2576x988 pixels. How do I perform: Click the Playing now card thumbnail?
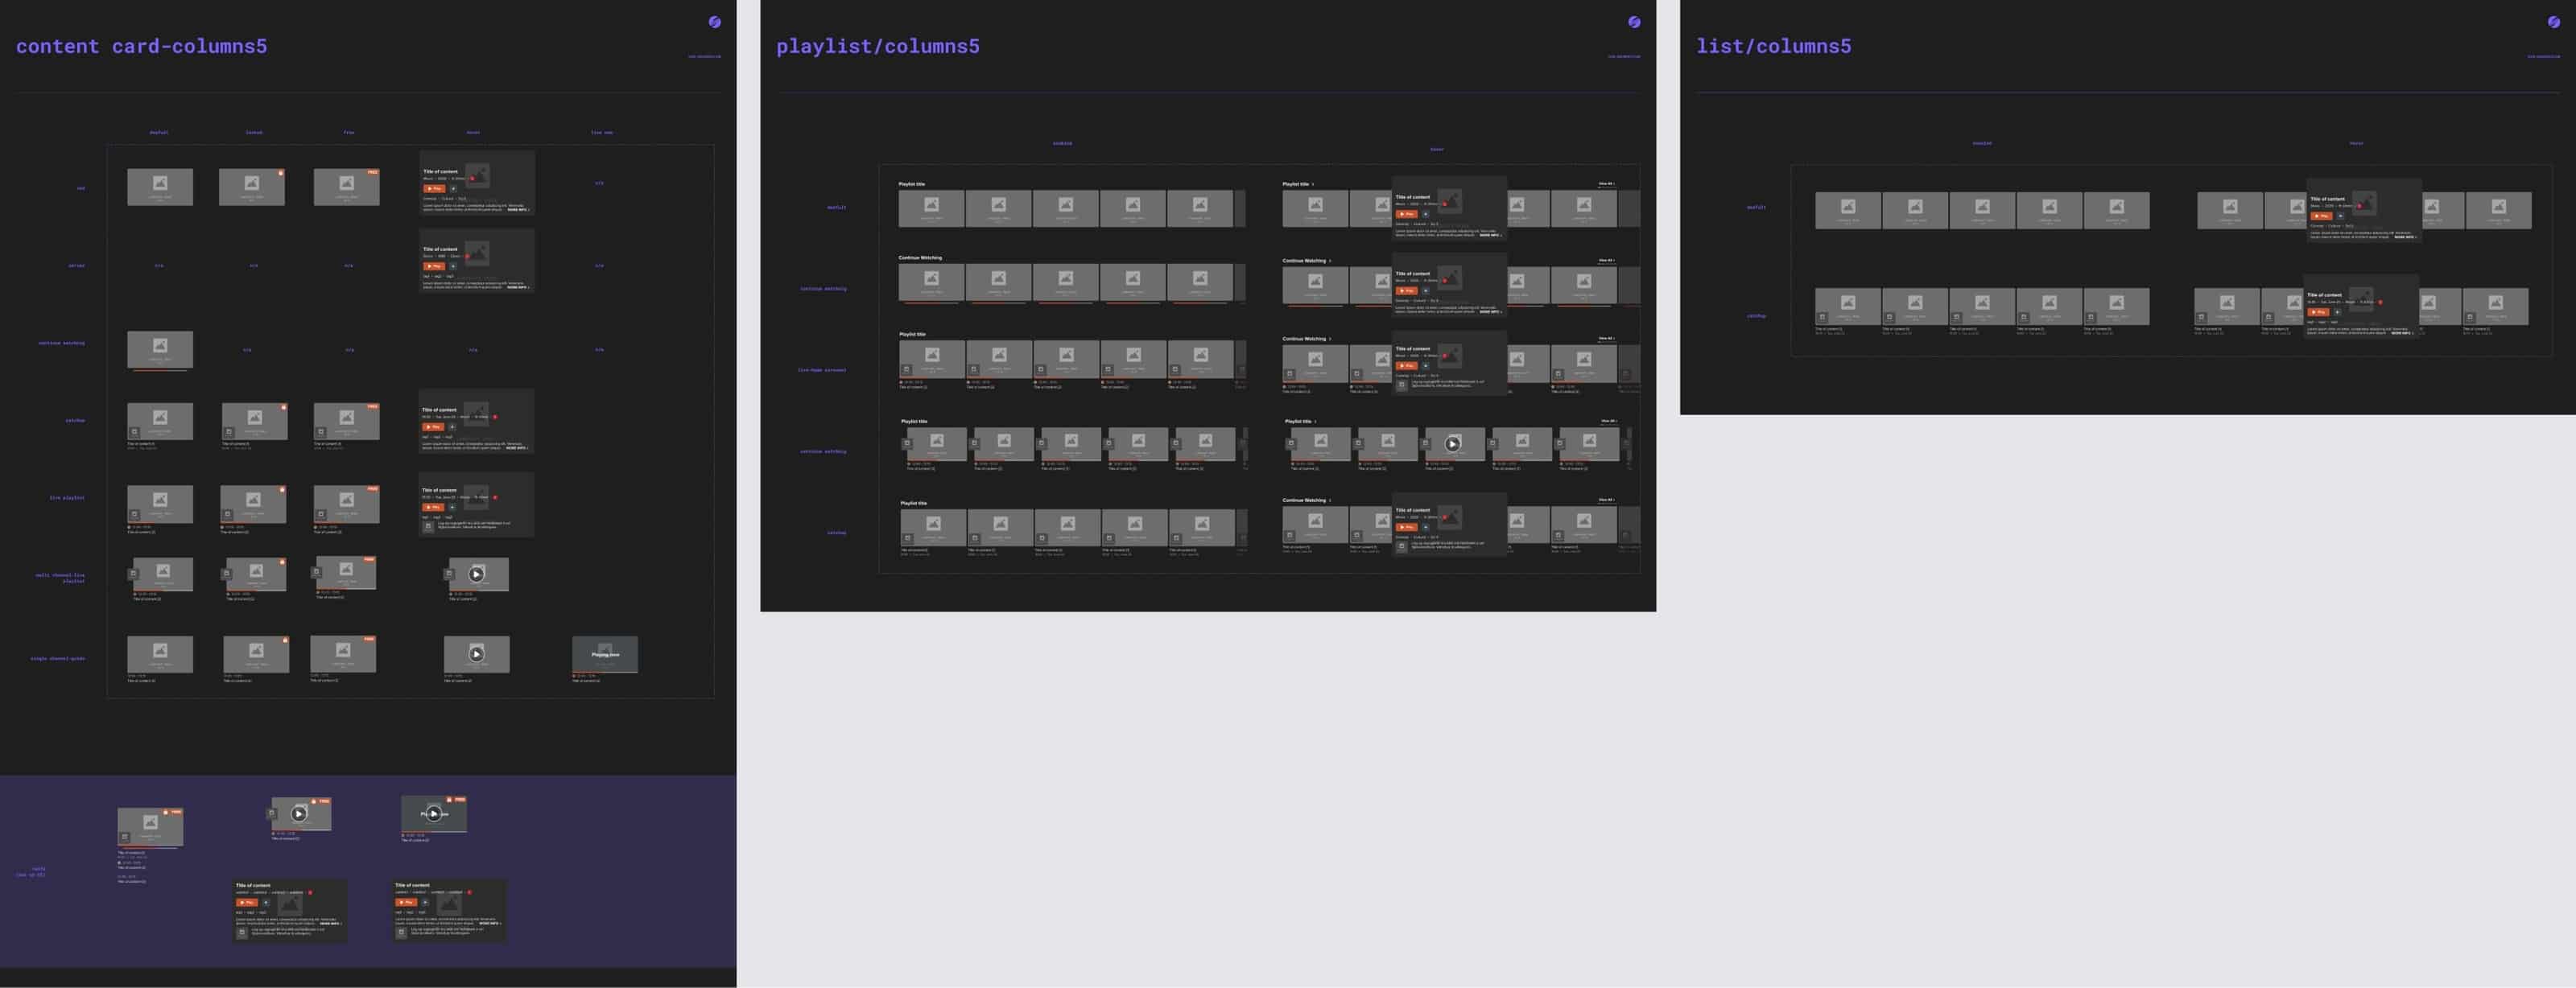coord(605,654)
